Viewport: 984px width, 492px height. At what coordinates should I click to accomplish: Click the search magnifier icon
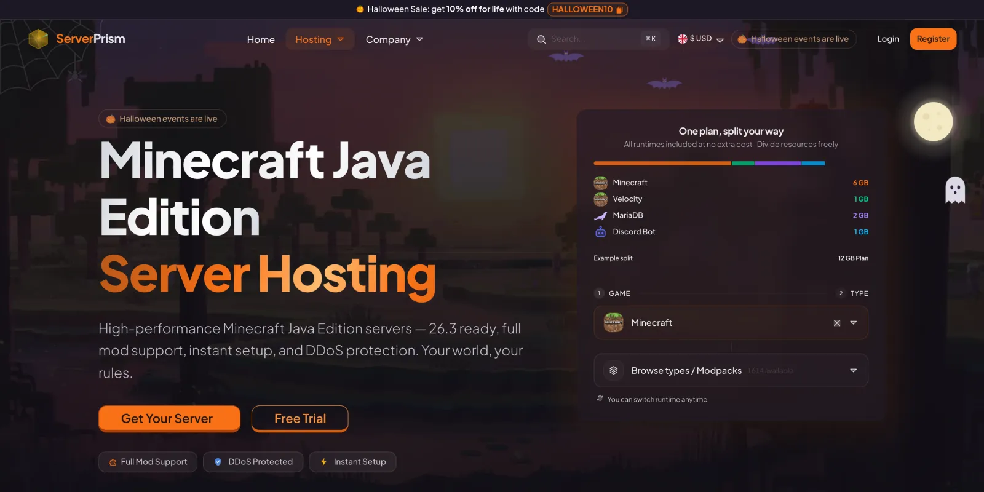click(x=541, y=39)
